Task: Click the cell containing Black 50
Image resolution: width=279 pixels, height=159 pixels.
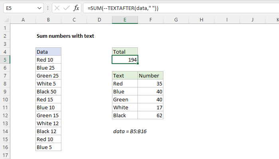Action: tap(48, 91)
